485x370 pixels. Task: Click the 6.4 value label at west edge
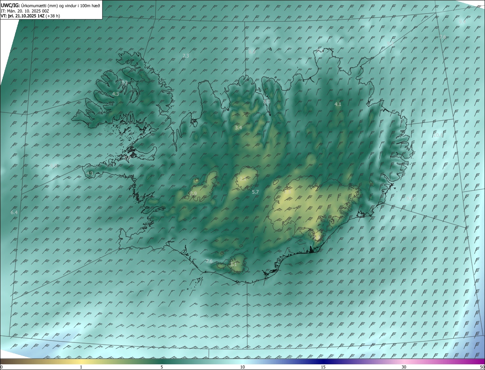click(x=14, y=213)
